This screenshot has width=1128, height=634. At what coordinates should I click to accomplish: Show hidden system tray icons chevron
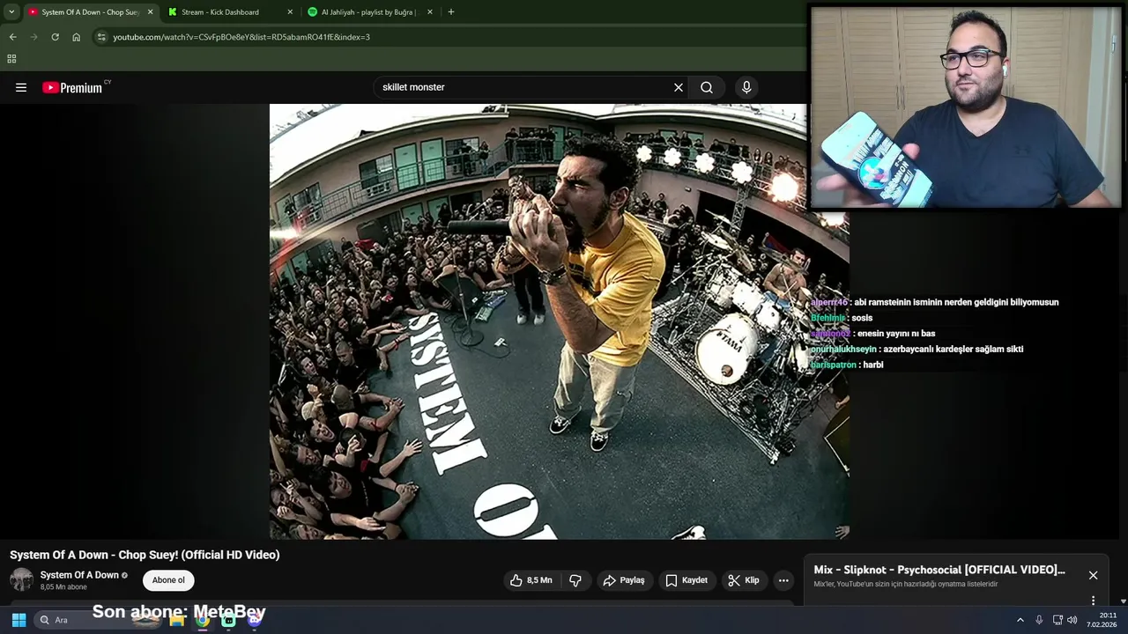pos(1020,620)
